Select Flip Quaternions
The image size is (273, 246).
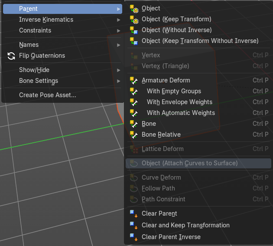tap(62, 56)
